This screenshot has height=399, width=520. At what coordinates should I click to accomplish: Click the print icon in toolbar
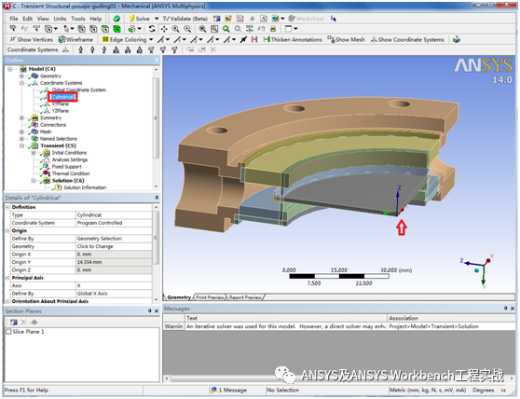[x=273, y=29]
